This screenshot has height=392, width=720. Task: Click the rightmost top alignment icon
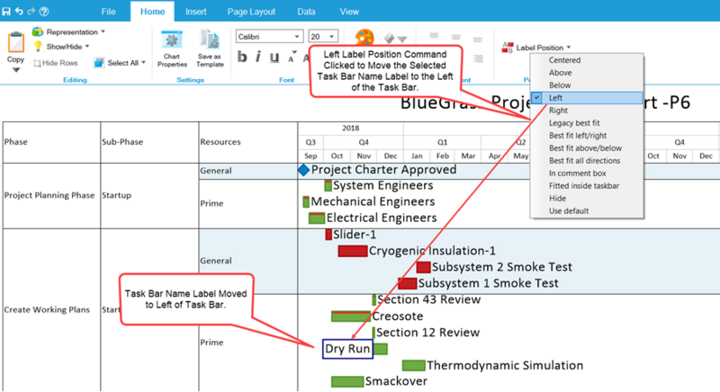(478, 40)
